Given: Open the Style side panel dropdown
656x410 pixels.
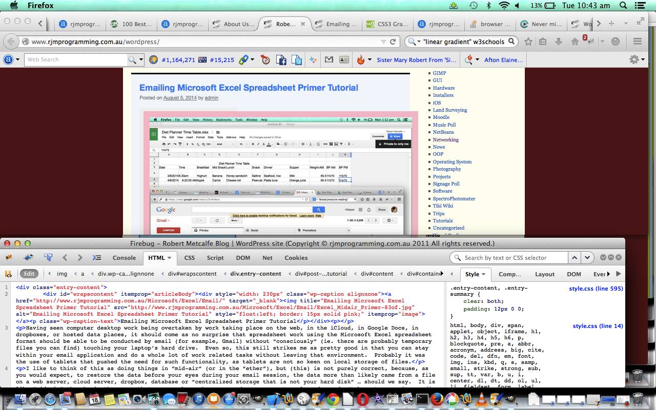Looking at the screenshot, I should click(483, 274).
